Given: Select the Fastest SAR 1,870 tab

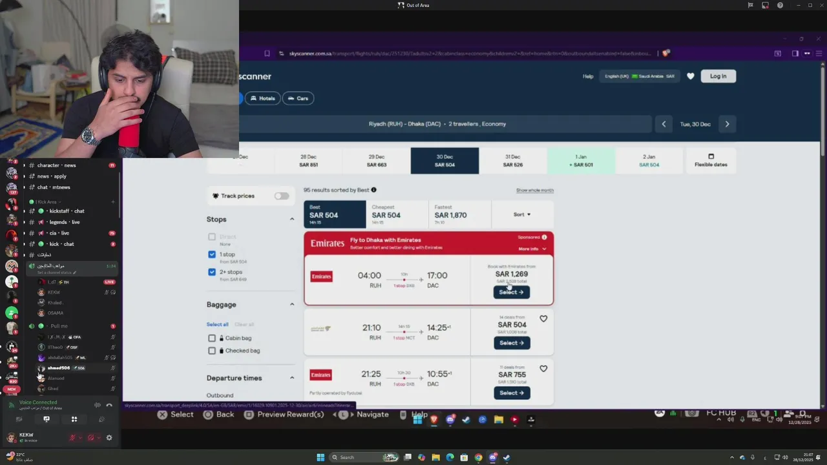Looking at the screenshot, I should pos(459,214).
